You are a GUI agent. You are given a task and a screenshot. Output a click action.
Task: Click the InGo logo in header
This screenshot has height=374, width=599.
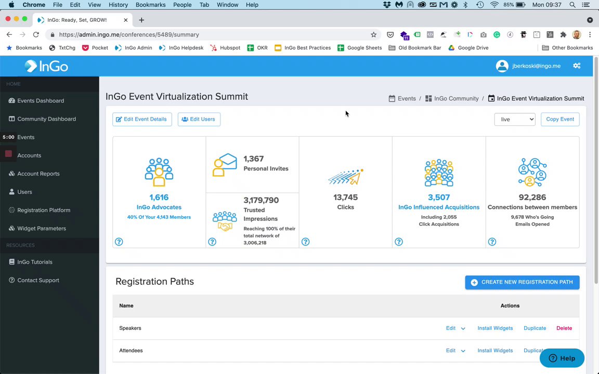(46, 66)
